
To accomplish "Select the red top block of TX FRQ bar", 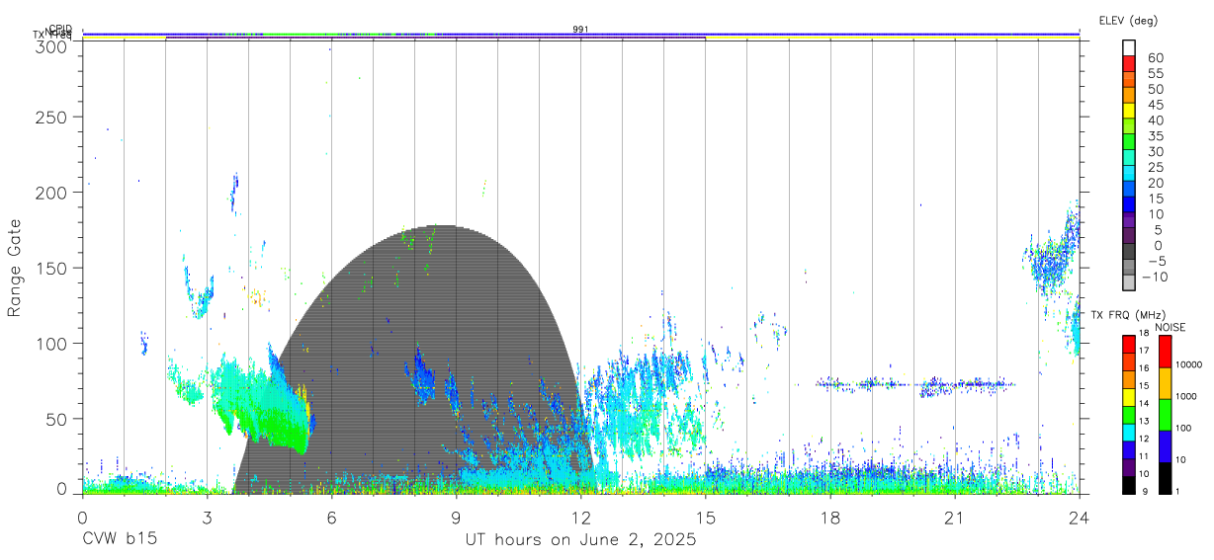I will coord(1128,344).
